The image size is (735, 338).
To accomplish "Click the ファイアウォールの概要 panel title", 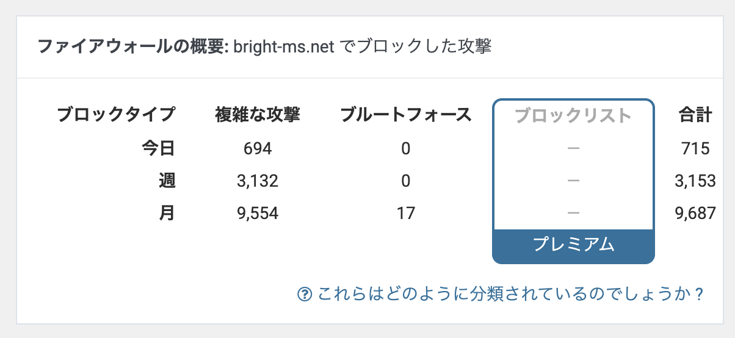I will pos(133,47).
